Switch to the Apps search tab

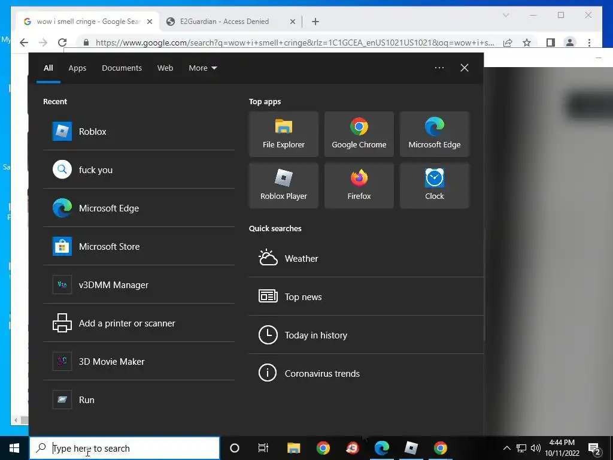pyautogui.click(x=77, y=68)
